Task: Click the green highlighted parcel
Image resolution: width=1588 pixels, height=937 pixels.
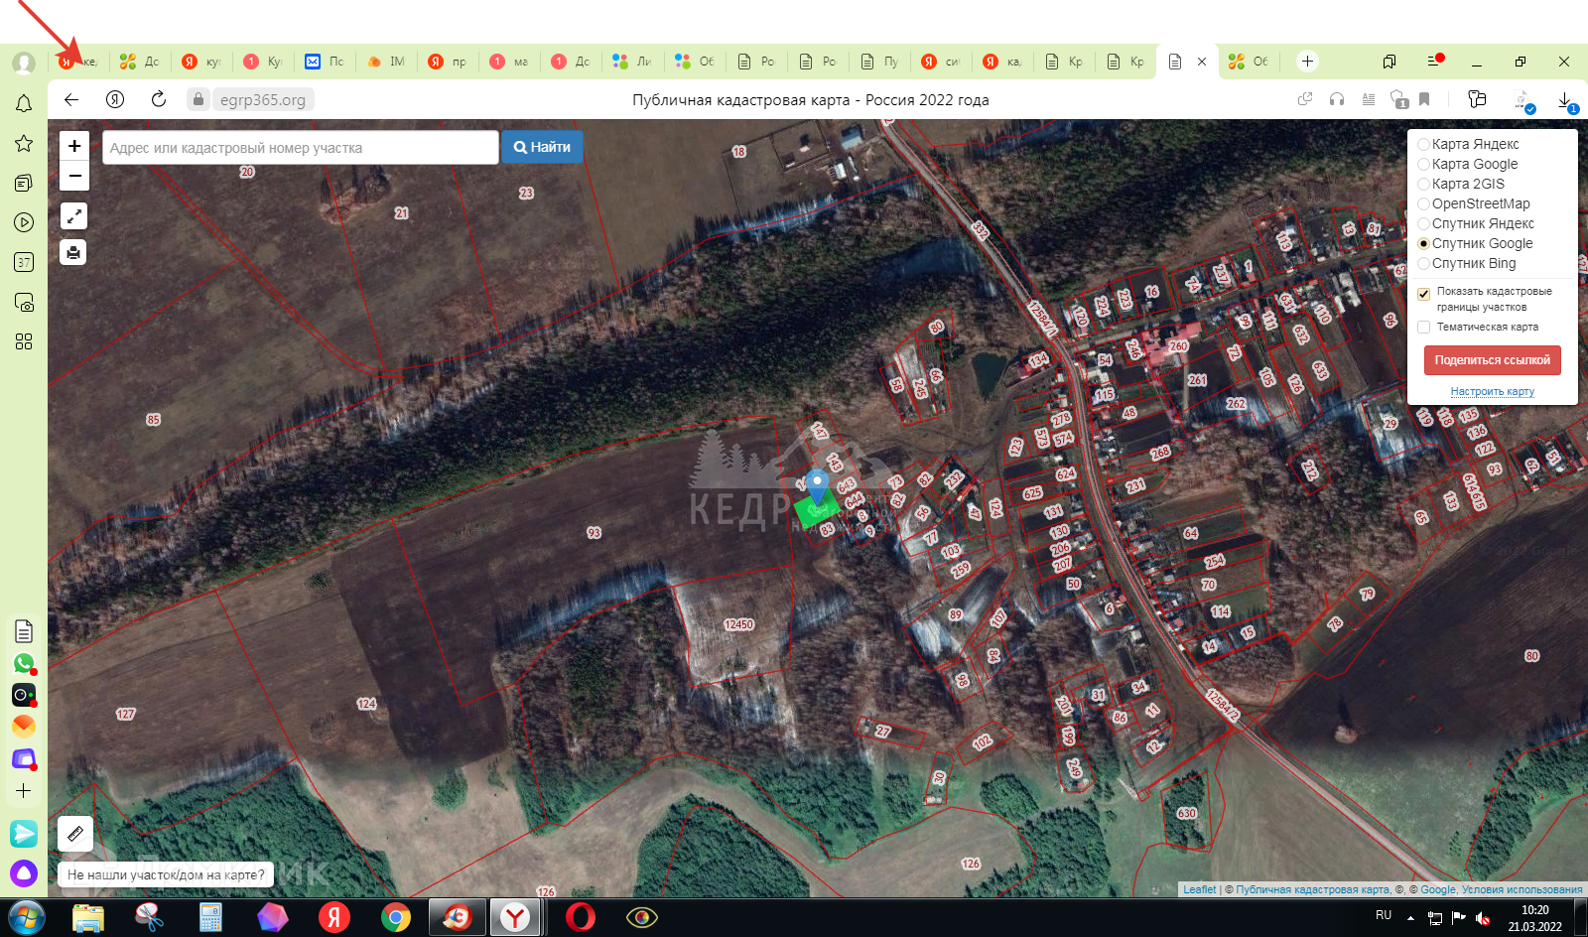Action: click(x=817, y=512)
